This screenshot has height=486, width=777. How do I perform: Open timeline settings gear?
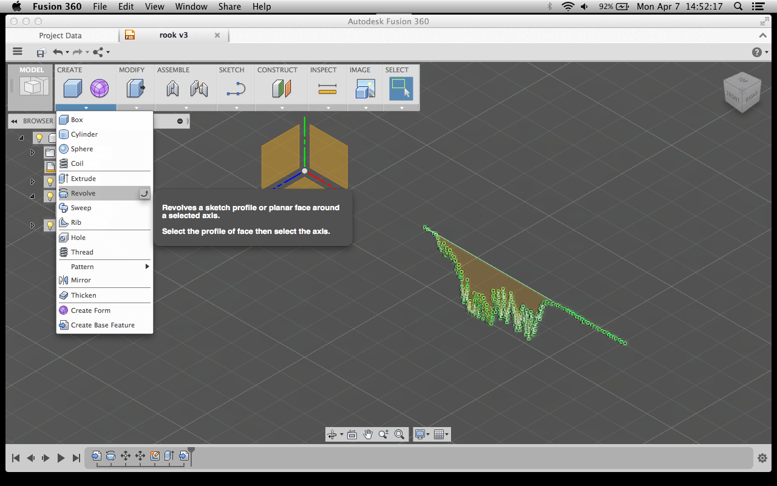[762, 457]
